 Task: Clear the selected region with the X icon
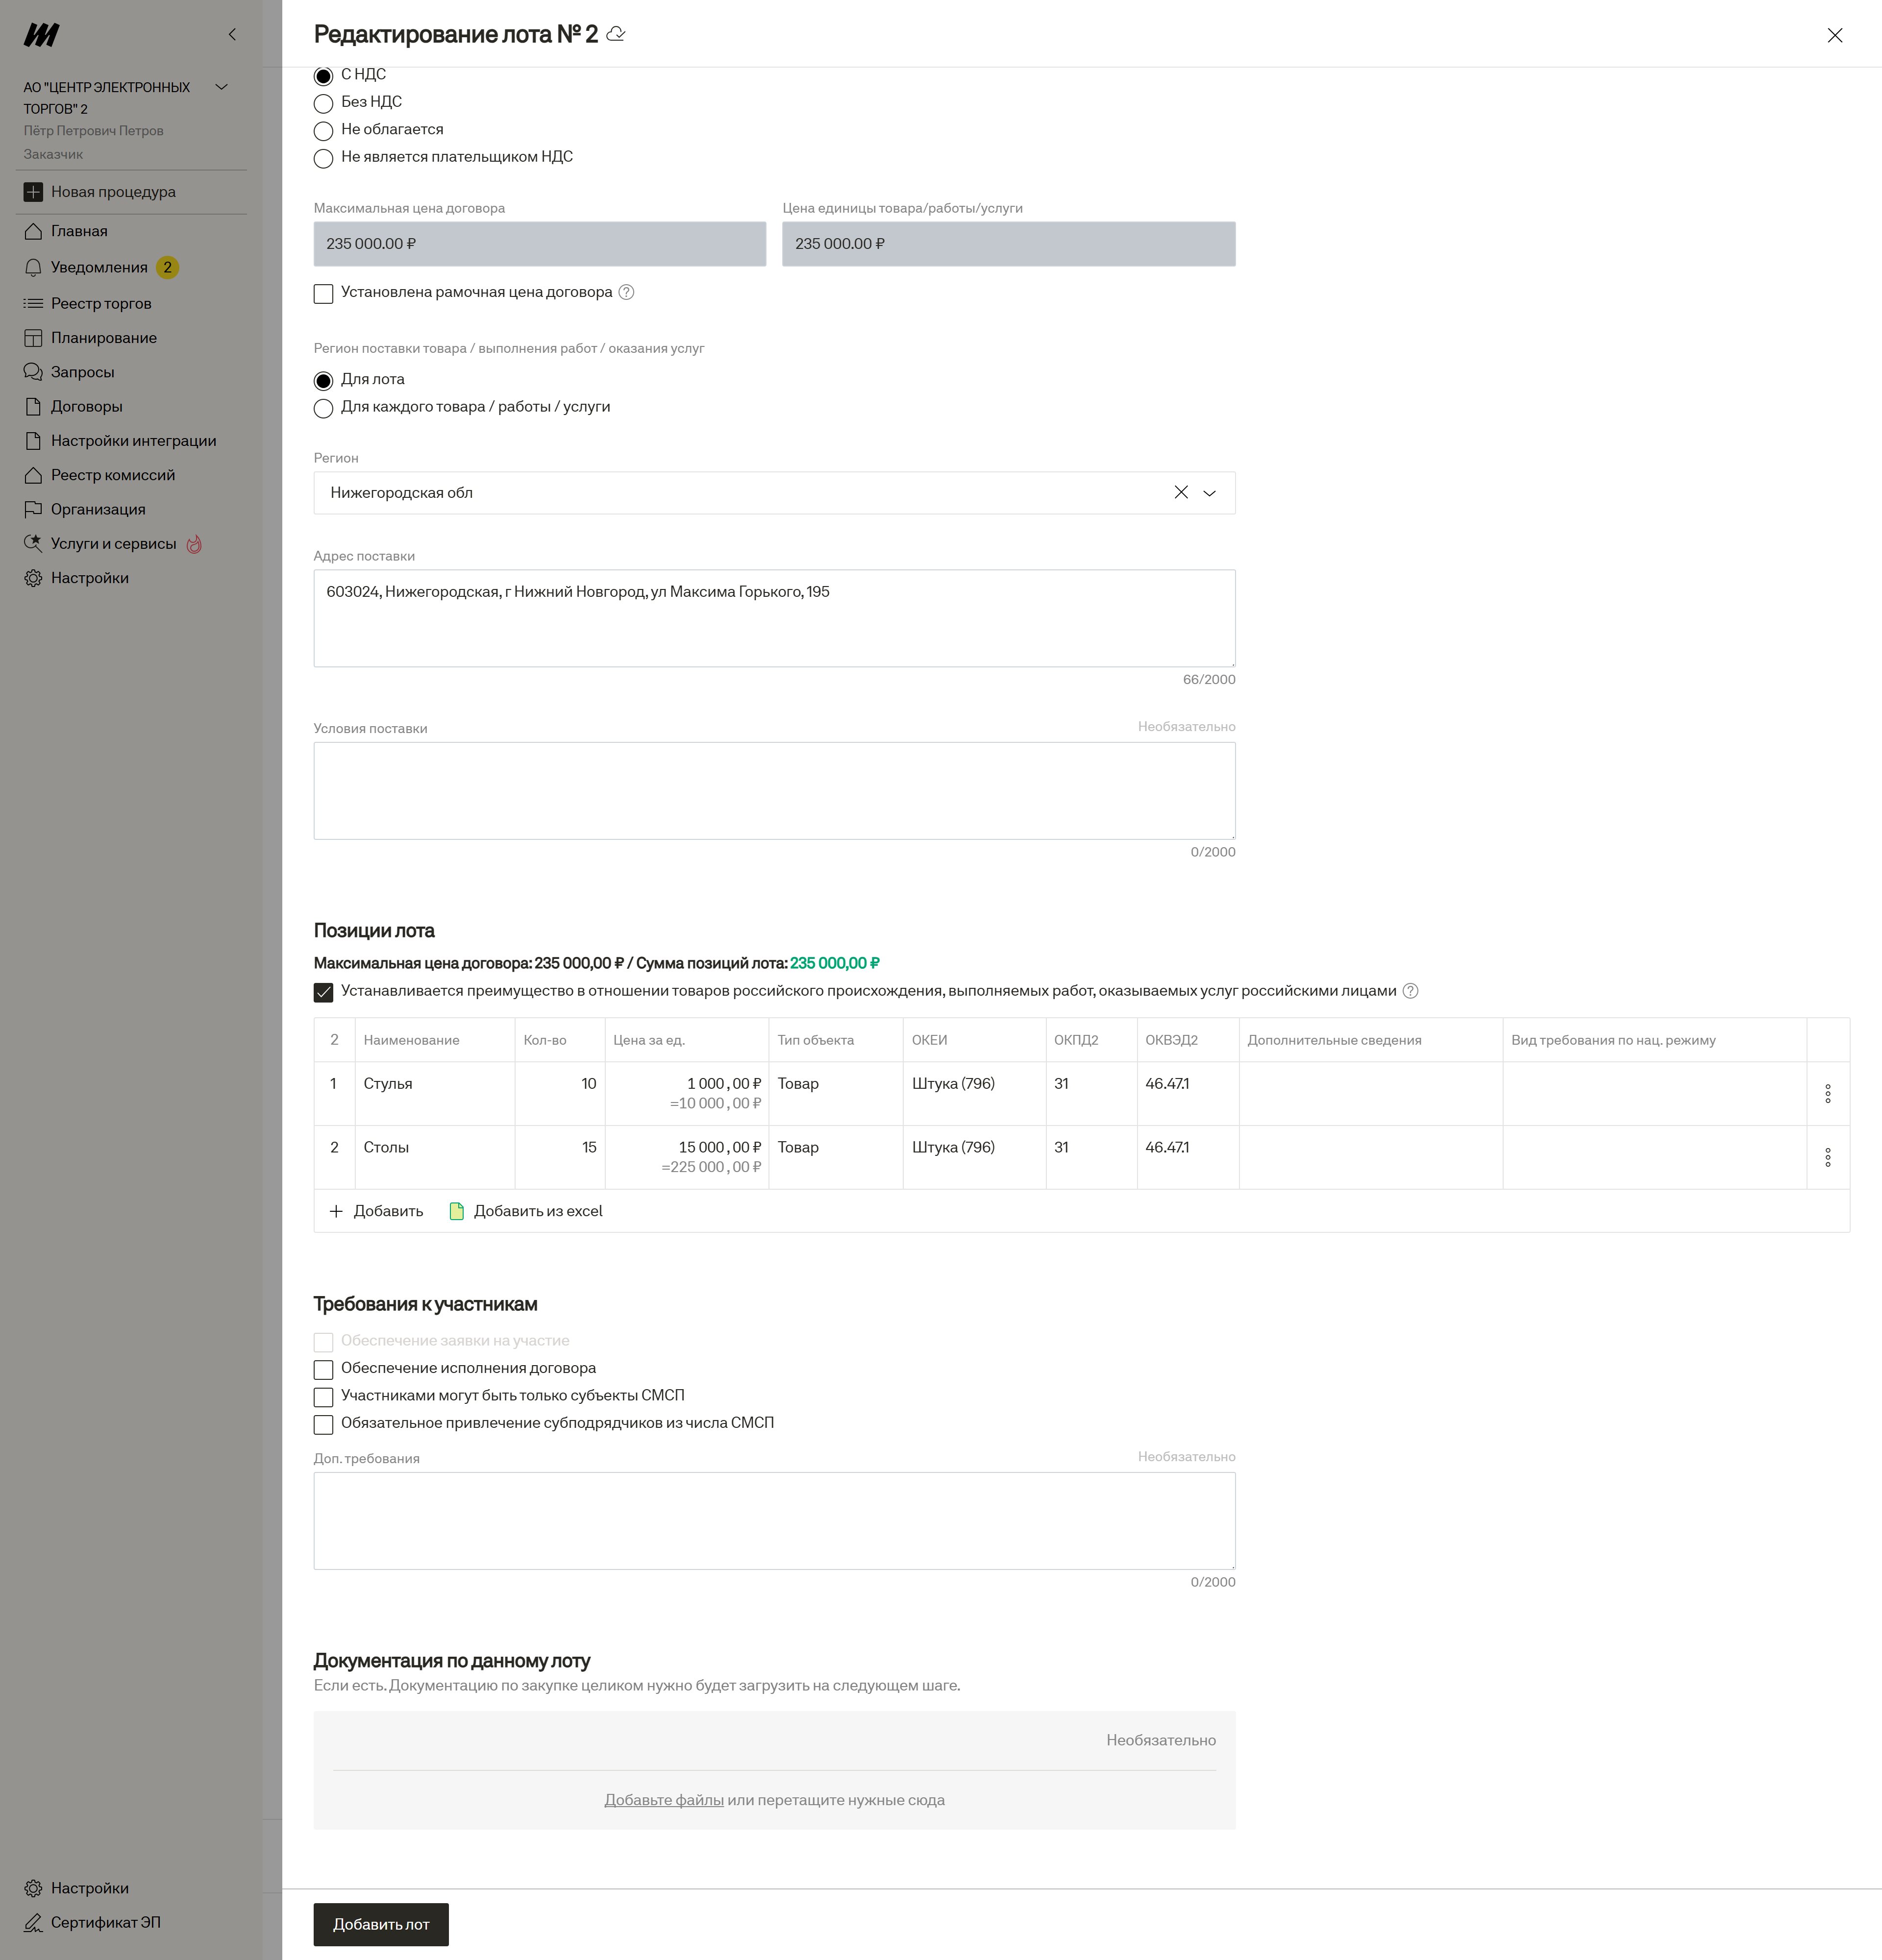[1181, 492]
